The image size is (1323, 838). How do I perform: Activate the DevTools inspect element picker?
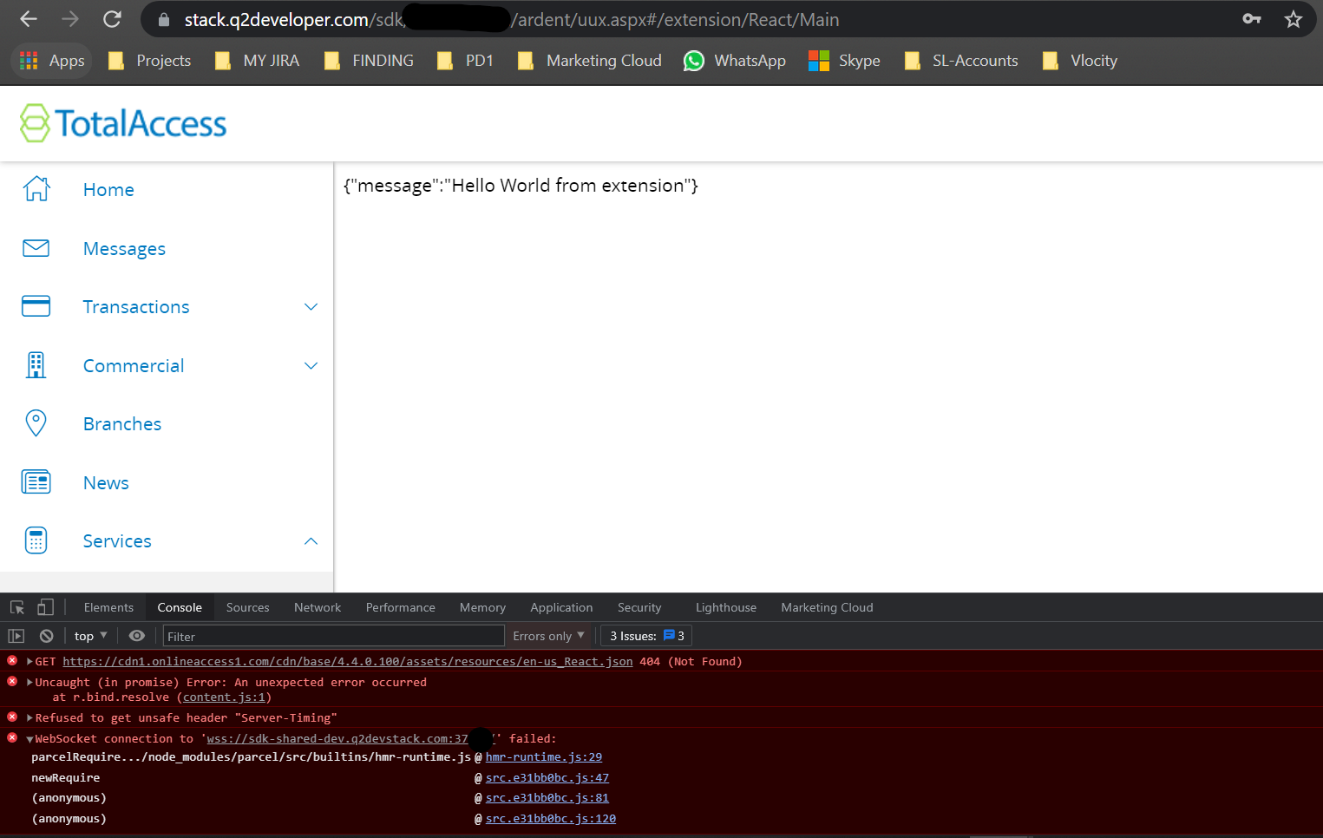click(17, 607)
